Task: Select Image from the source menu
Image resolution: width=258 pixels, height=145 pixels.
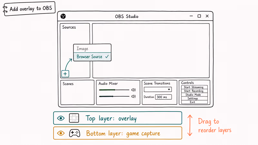Action: (x=92, y=49)
